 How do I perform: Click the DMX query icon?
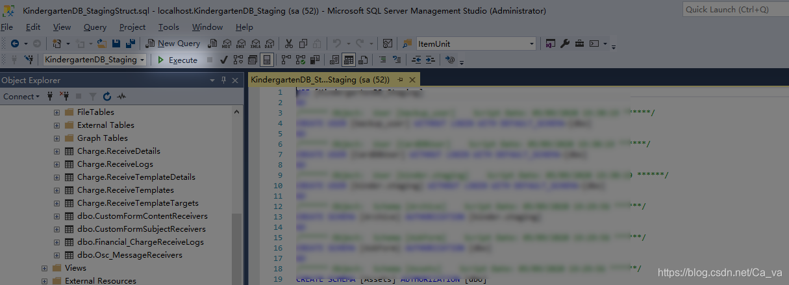coord(240,43)
